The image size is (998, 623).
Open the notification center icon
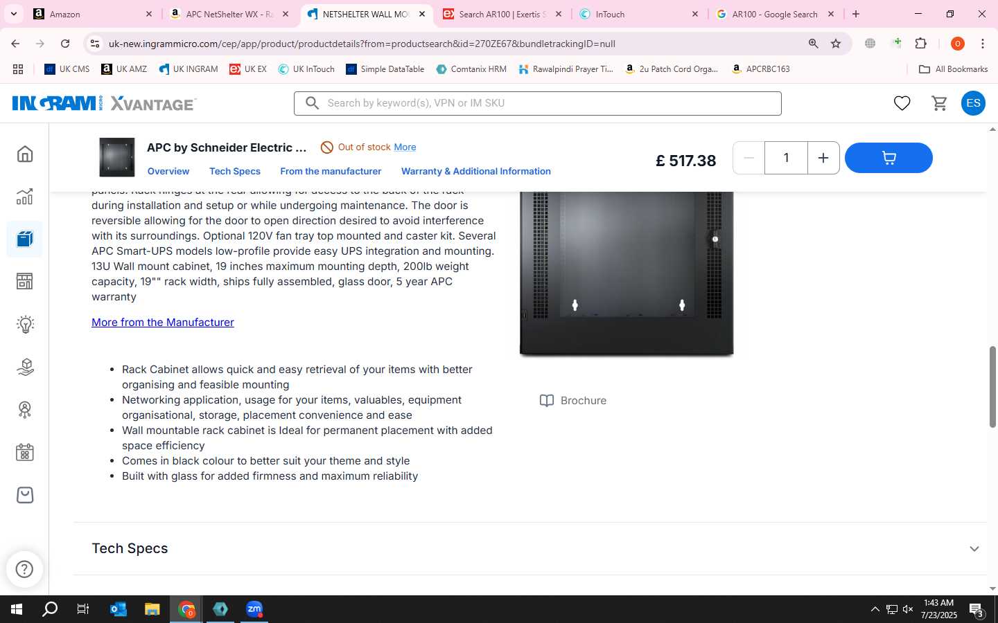pos(977,610)
